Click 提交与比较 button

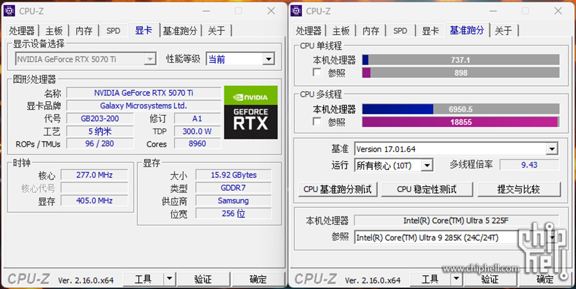click(x=518, y=189)
